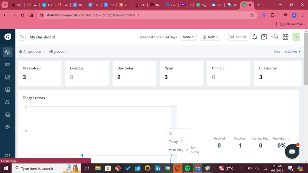Open the chat support bubble widget
The height and width of the screenshot is (173, 308).
(292, 152)
